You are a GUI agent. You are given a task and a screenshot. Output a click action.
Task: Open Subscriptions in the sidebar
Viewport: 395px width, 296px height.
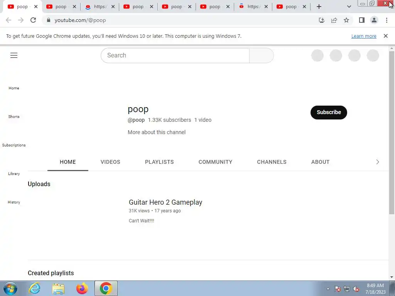click(14, 145)
